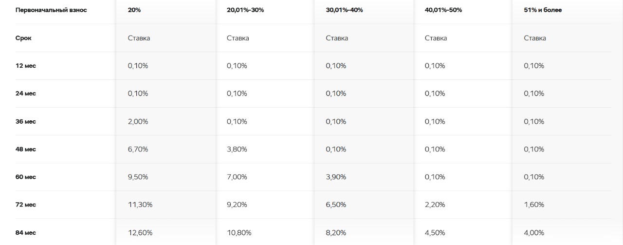This screenshot has height=245, width=623.
Task: Click the 3,80% rate cell
Action: (237, 149)
